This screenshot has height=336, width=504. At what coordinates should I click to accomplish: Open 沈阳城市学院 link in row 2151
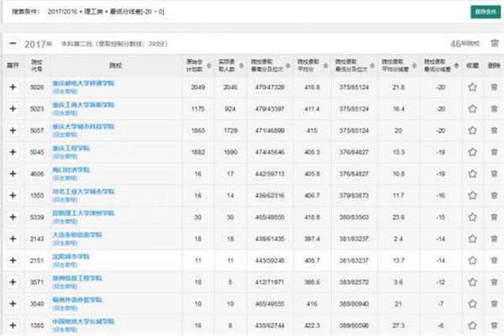click(x=71, y=256)
